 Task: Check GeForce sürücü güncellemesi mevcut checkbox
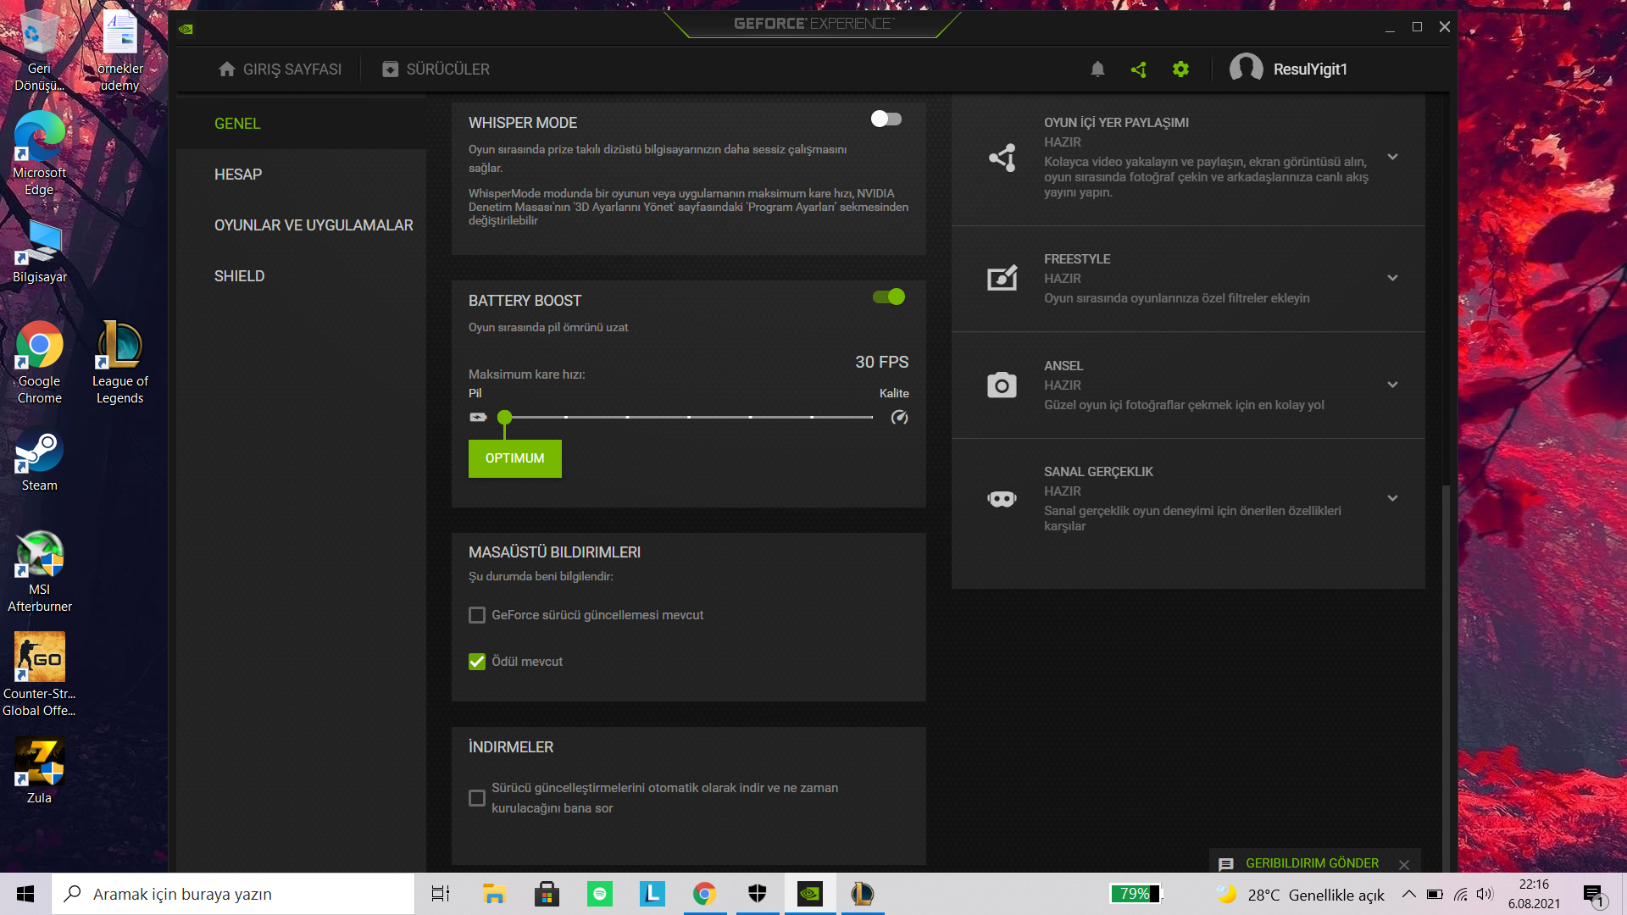coord(477,615)
